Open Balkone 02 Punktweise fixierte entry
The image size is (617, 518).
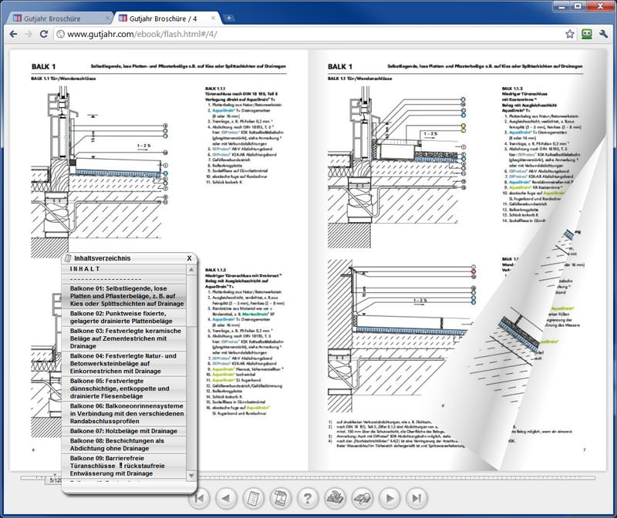(x=123, y=318)
